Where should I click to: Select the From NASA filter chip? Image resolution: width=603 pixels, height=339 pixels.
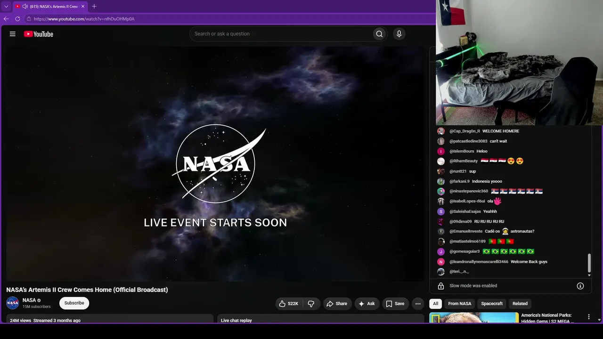(x=460, y=304)
